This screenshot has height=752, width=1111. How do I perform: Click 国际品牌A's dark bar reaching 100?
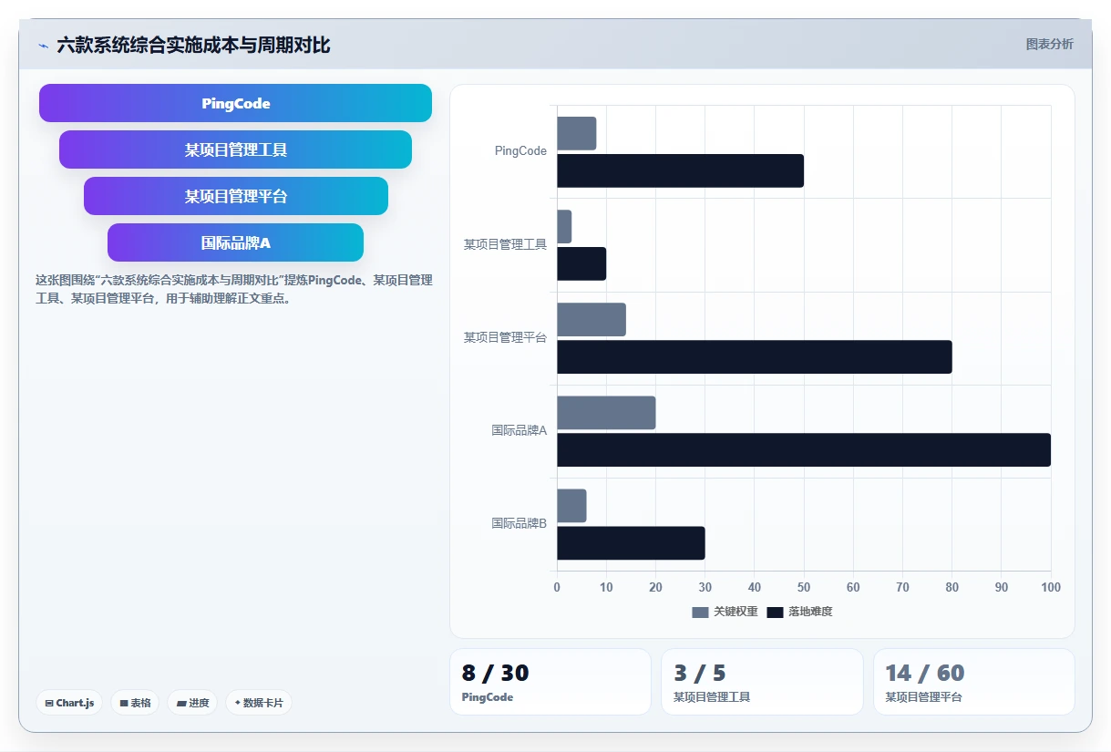pyautogui.click(x=804, y=449)
